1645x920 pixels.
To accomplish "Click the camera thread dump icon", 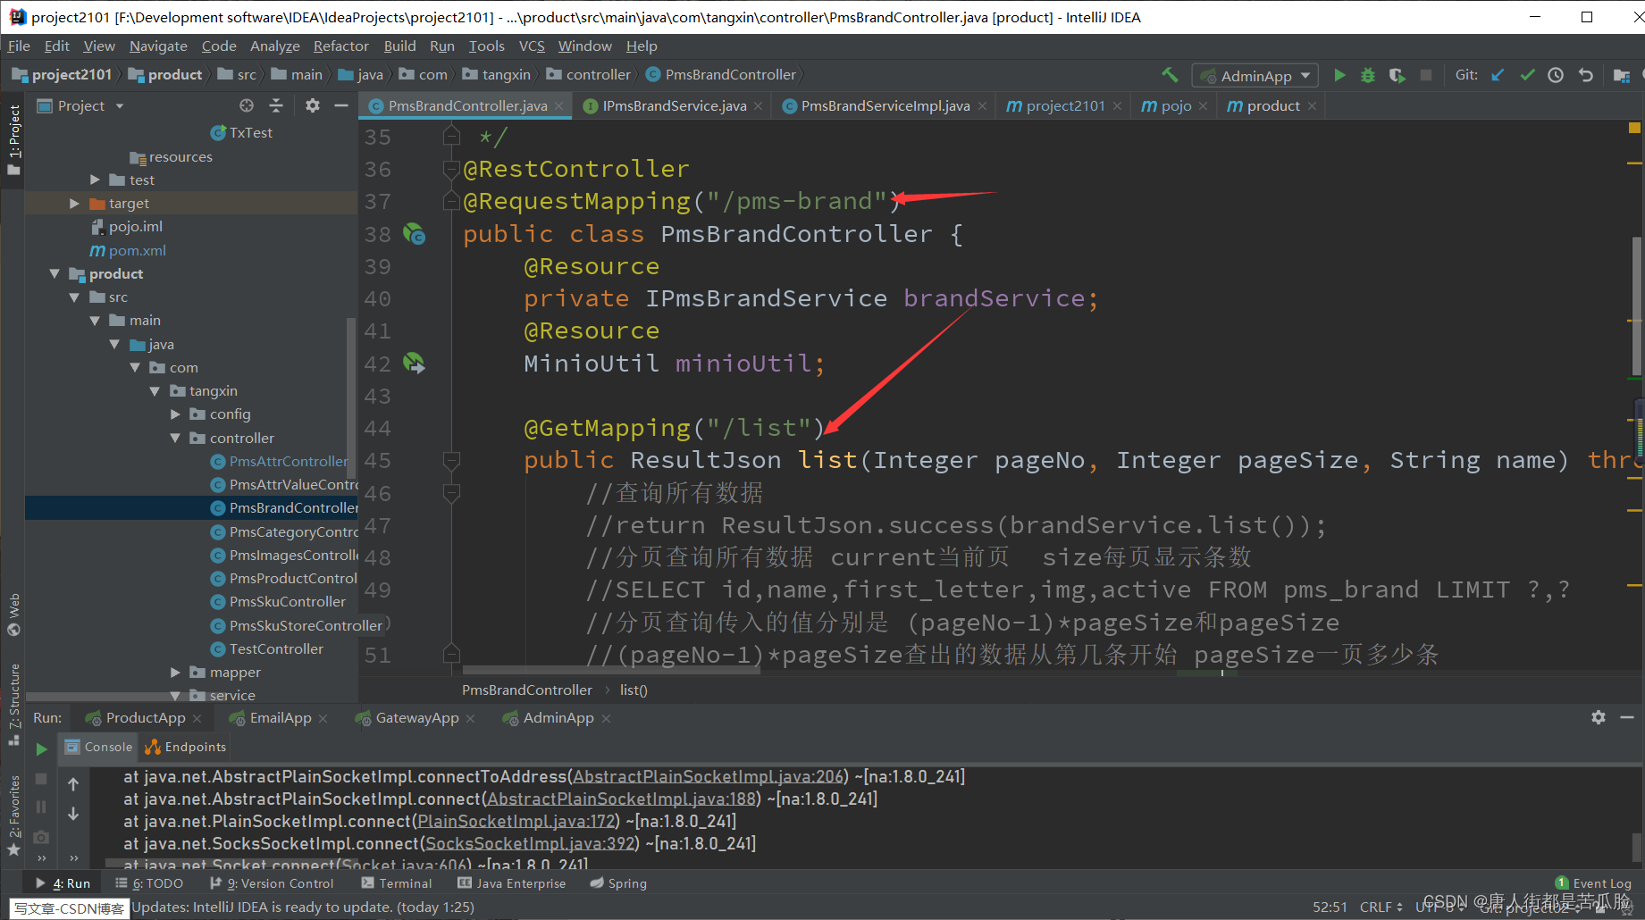I will [x=41, y=837].
